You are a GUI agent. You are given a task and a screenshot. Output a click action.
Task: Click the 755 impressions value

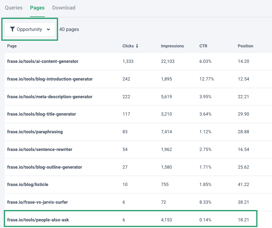point(165,185)
